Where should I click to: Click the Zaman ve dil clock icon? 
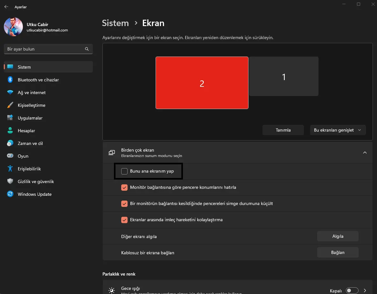point(10,143)
